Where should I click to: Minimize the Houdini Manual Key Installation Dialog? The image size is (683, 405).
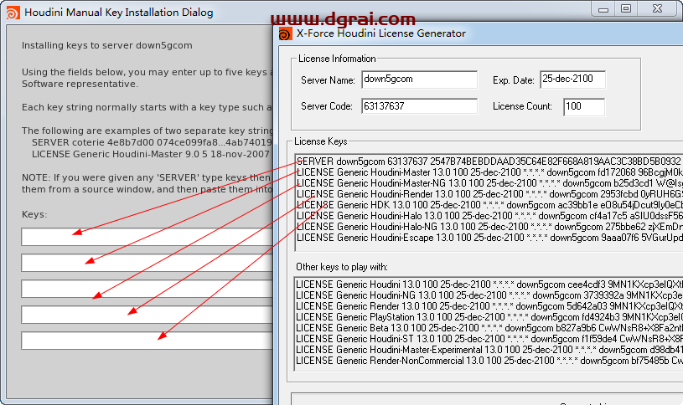pos(603,9)
